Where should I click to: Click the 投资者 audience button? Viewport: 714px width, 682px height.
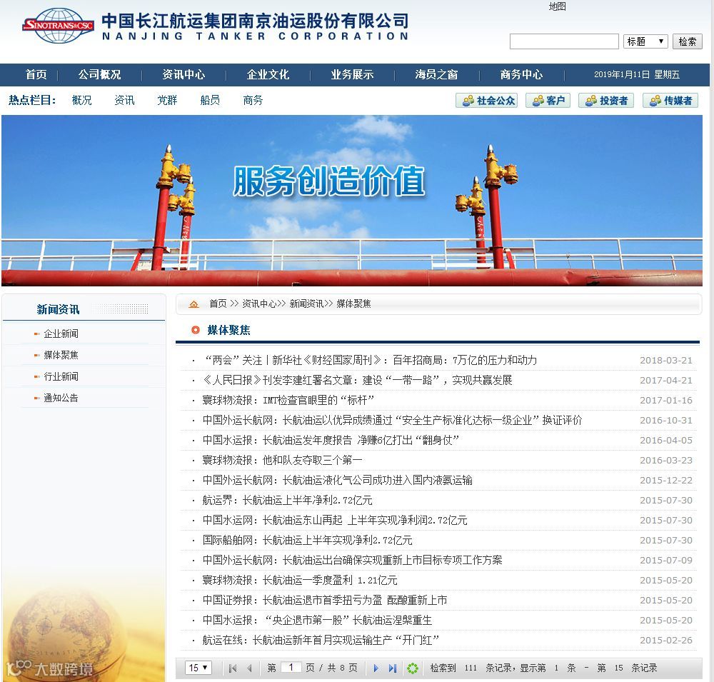click(606, 100)
